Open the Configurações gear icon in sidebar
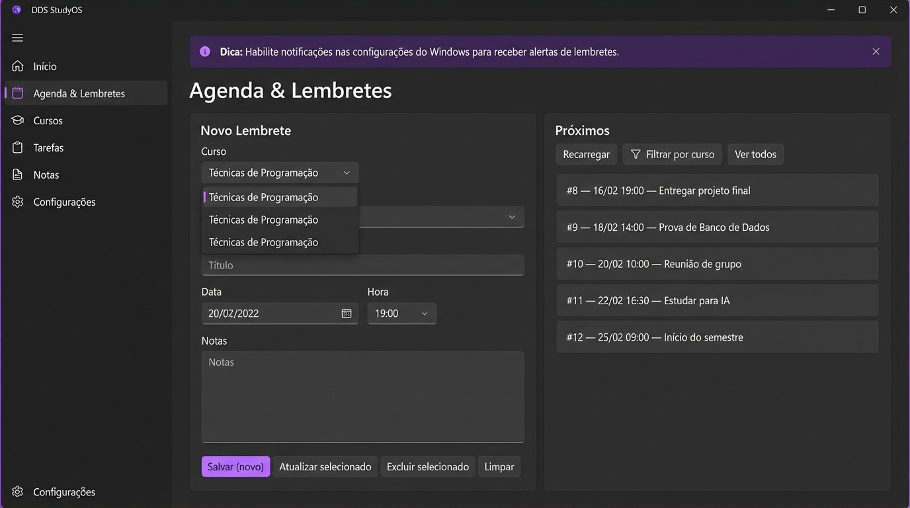 [x=17, y=202]
